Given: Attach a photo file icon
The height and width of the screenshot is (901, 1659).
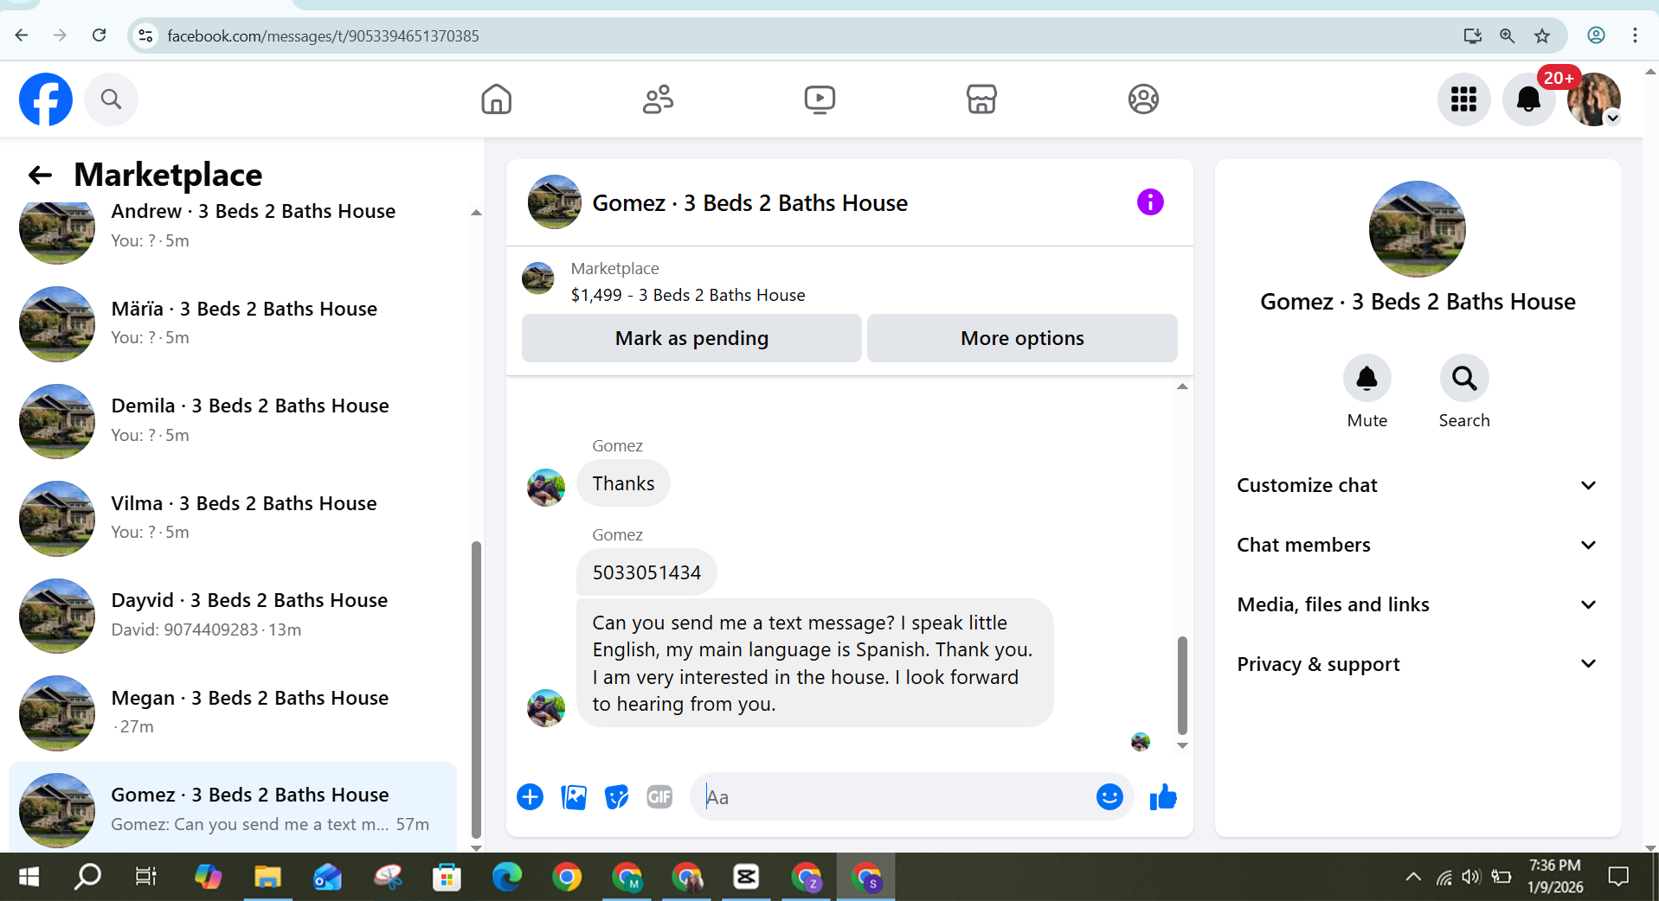Looking at the screenshot, I should (x=573, y=796).
